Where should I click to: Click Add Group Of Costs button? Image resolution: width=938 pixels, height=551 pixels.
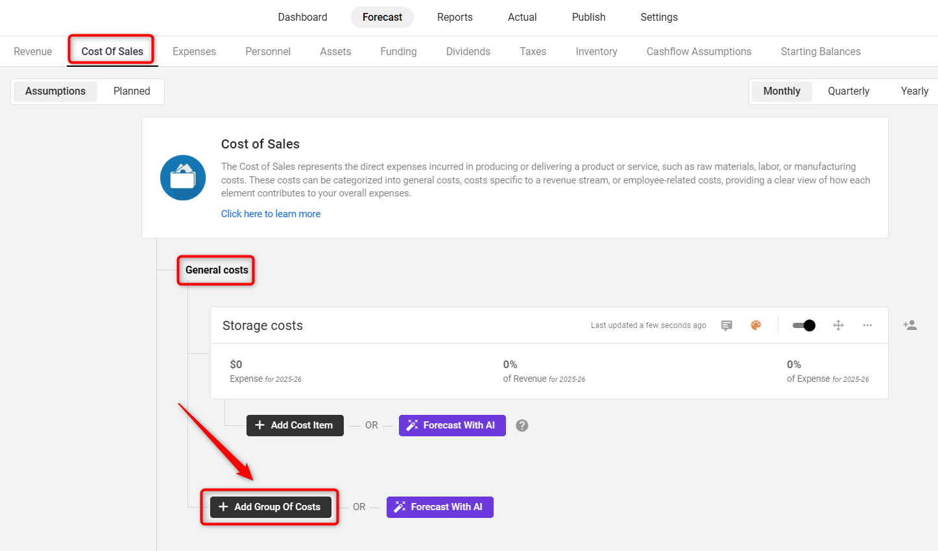coord(270,507)
